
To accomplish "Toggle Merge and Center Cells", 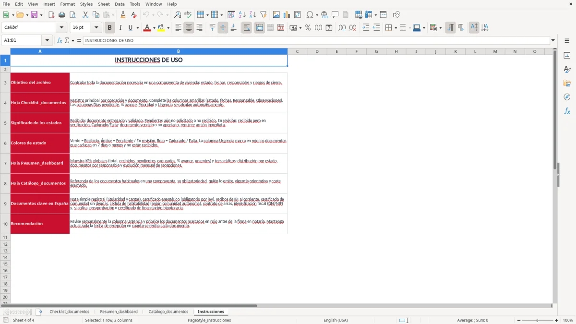I will click(260, 28).
